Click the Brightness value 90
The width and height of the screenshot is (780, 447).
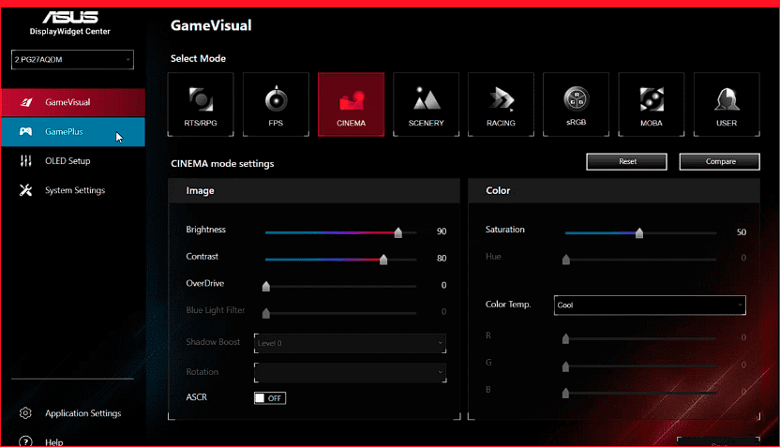[x=442, y=231]
